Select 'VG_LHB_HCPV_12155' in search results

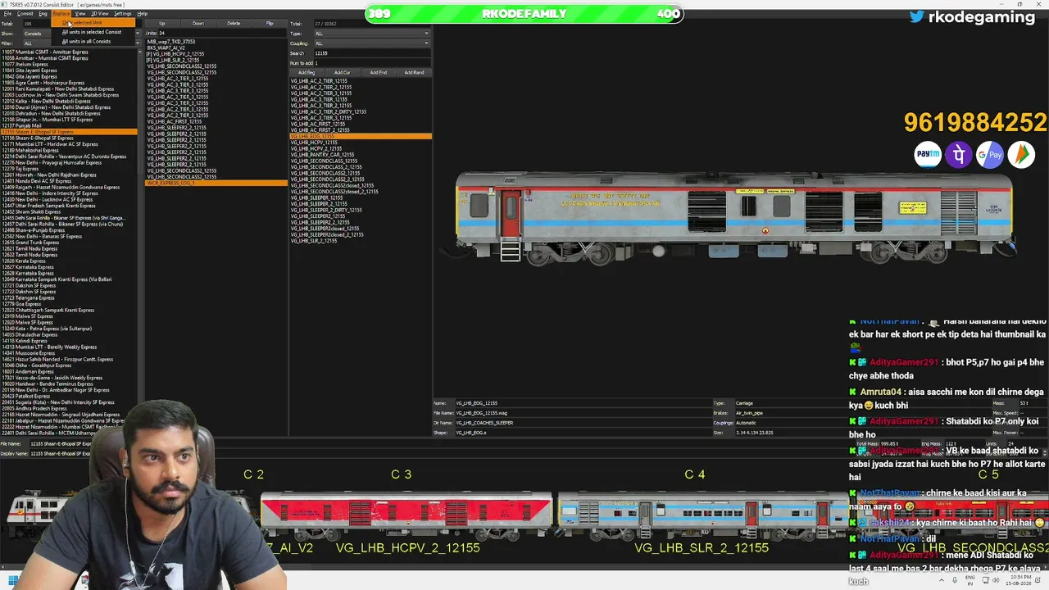(x=314, y=143)
